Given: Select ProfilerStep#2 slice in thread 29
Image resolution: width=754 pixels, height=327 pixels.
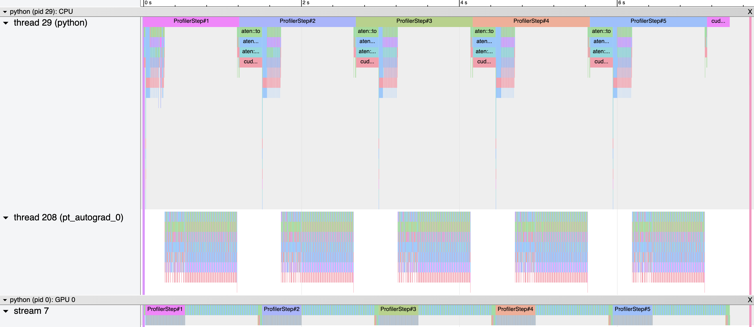Looking at the screenshot, I should tap(297, 21).
